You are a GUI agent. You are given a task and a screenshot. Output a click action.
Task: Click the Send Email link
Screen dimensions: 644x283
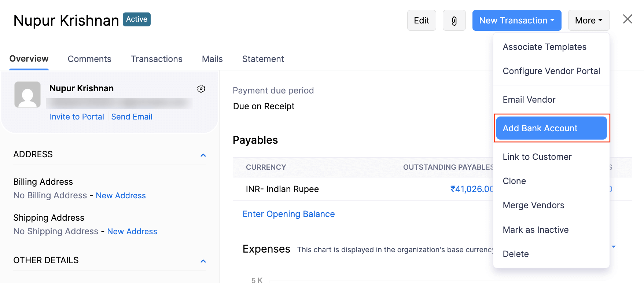click(x=132, y=117)
